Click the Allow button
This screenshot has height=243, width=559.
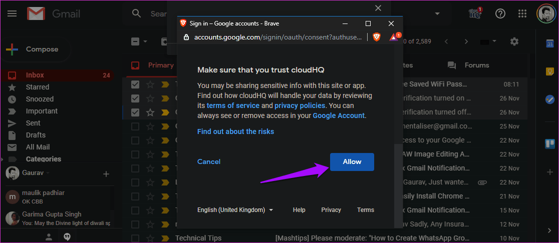pyautogui.click(x=352, y=162)
